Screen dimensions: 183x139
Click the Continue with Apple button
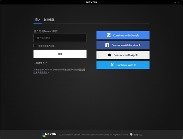[x=123, y=55]
